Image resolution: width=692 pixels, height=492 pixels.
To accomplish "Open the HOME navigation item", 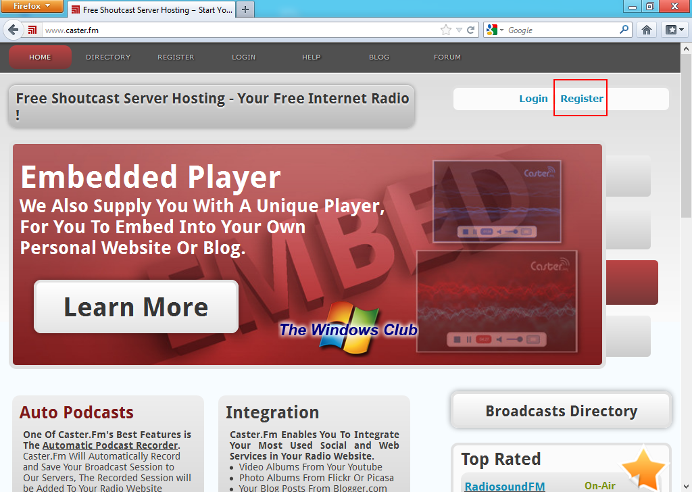I will [x=40, y=57].
